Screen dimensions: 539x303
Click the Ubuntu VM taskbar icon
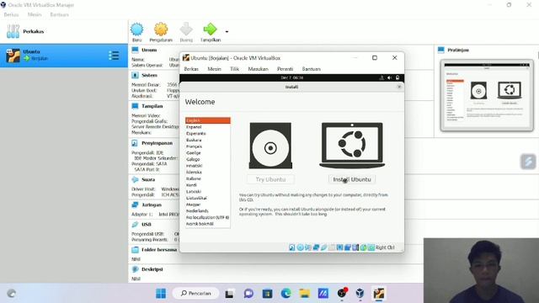click(378, 294)
